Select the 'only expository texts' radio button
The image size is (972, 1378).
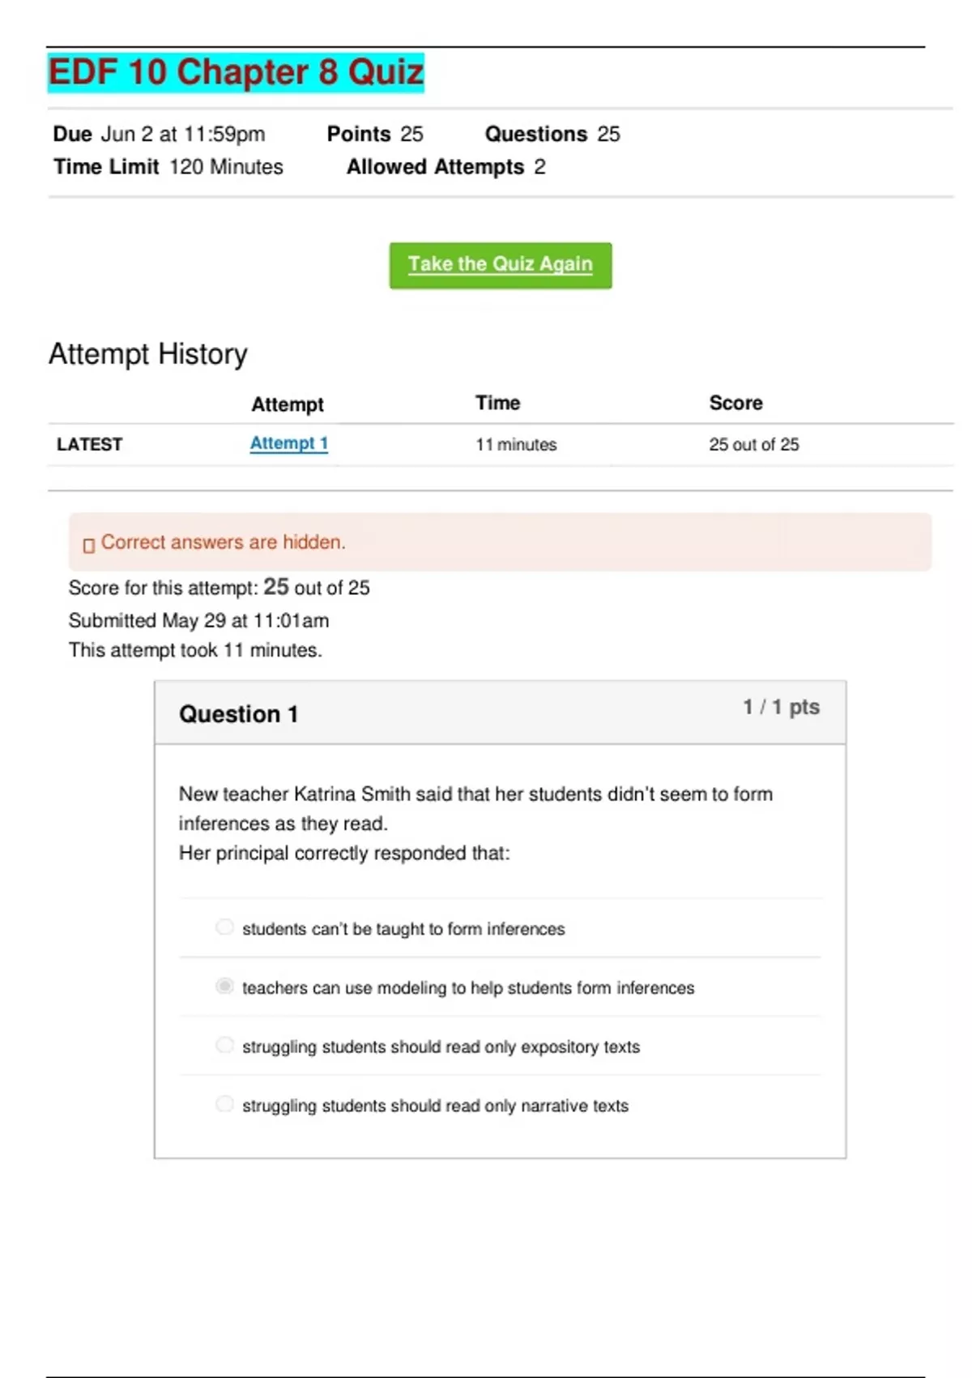pos(224,1046)
